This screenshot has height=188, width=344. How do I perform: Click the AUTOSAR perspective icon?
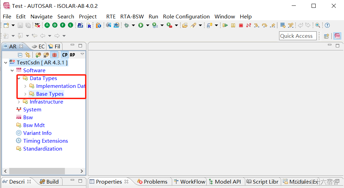337,36
